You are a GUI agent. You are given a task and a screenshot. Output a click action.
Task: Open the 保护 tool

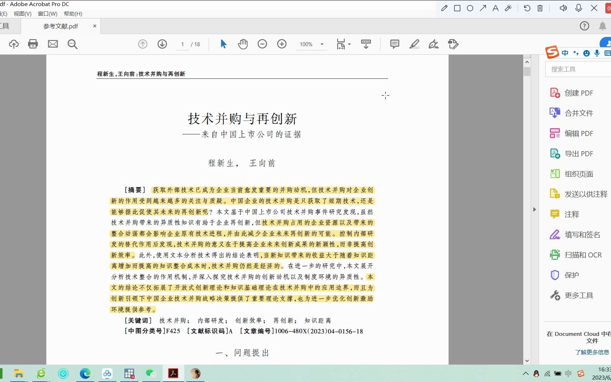pyautogui.click(x=564, y=275)
